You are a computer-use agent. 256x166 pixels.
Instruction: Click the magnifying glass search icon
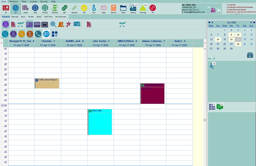pyautogui.click(x=53, y=25)
